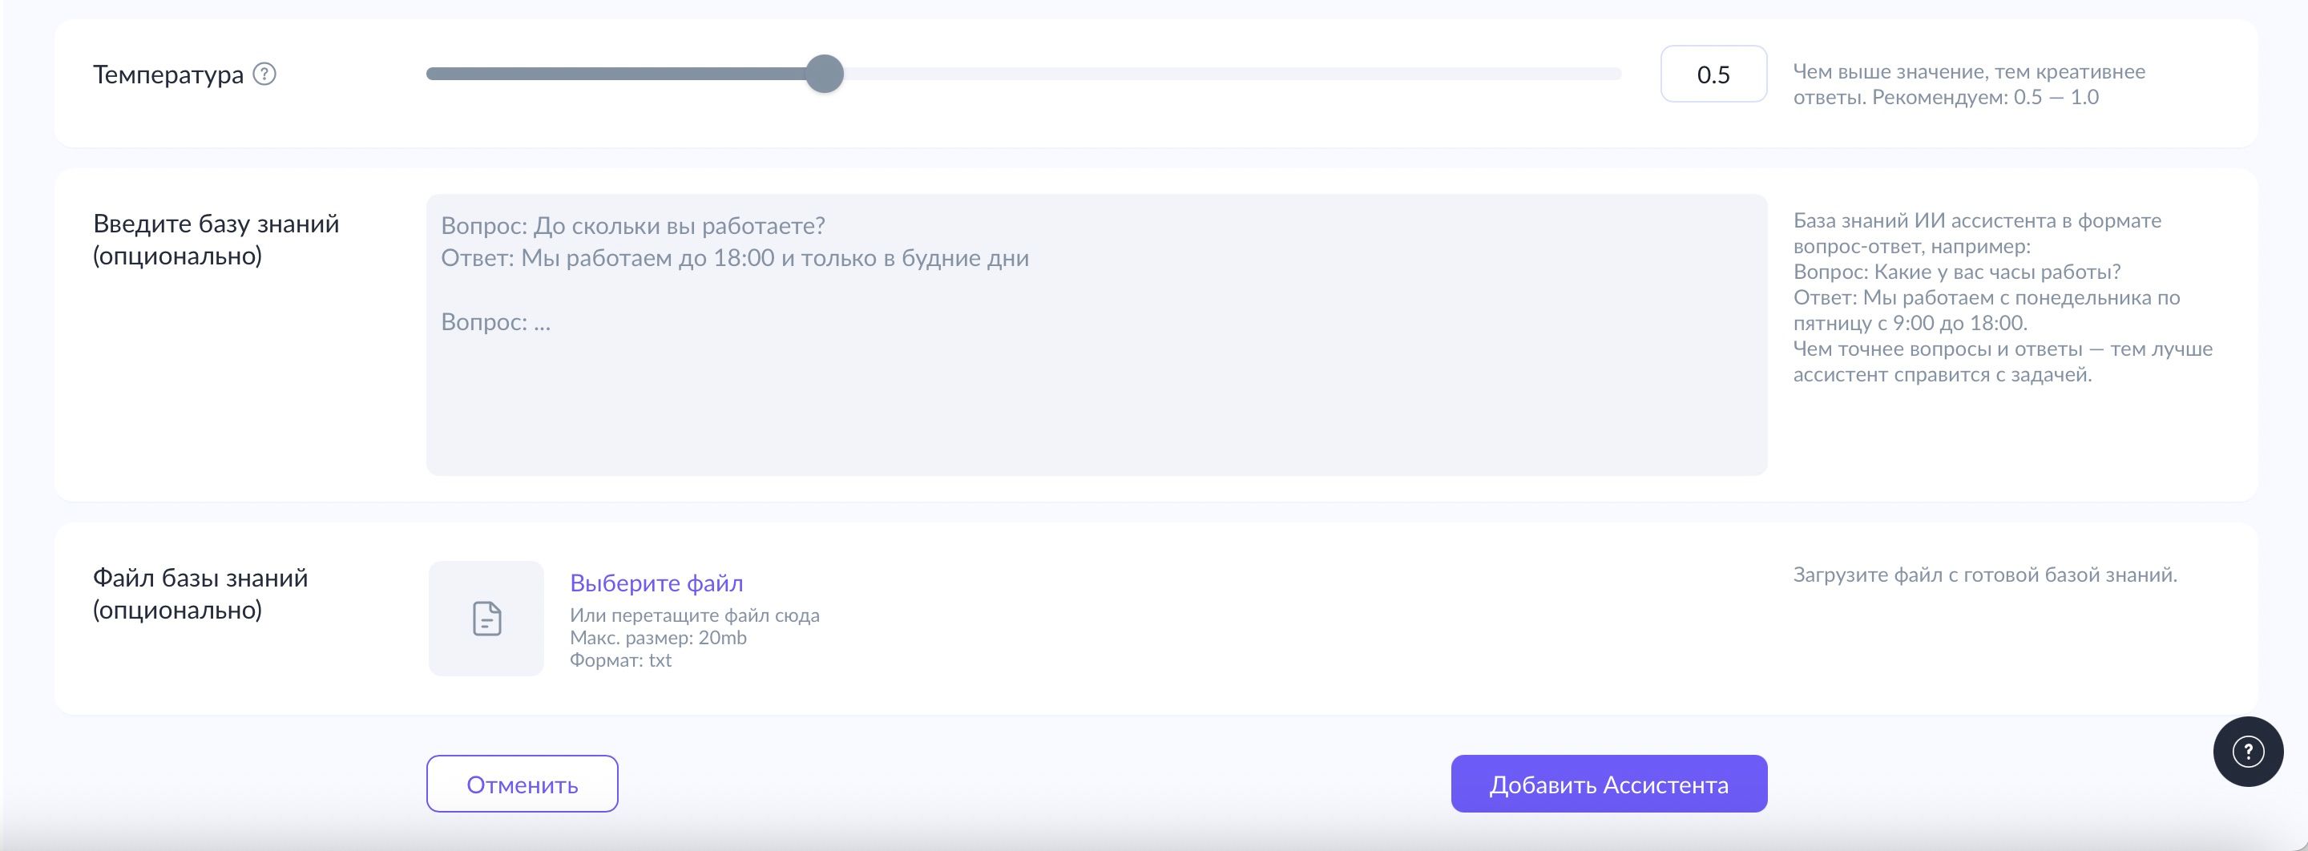Viewport: 2308px width, 851px height.
Task: Click the Формат: txt text
Action: 620,660
